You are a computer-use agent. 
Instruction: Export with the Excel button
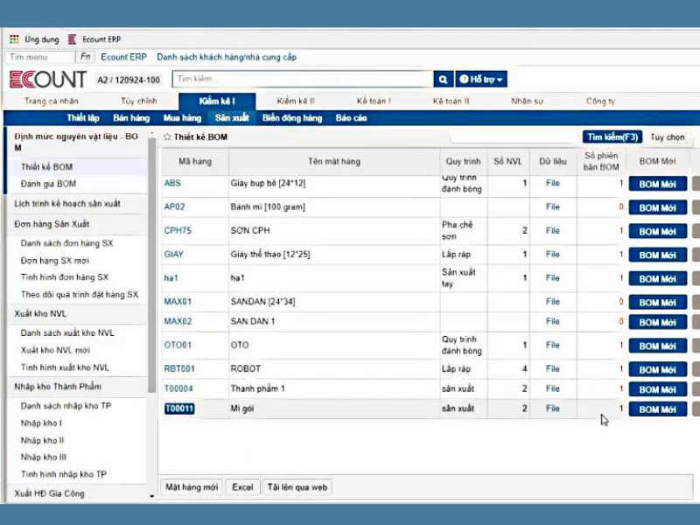click(242, 487)
